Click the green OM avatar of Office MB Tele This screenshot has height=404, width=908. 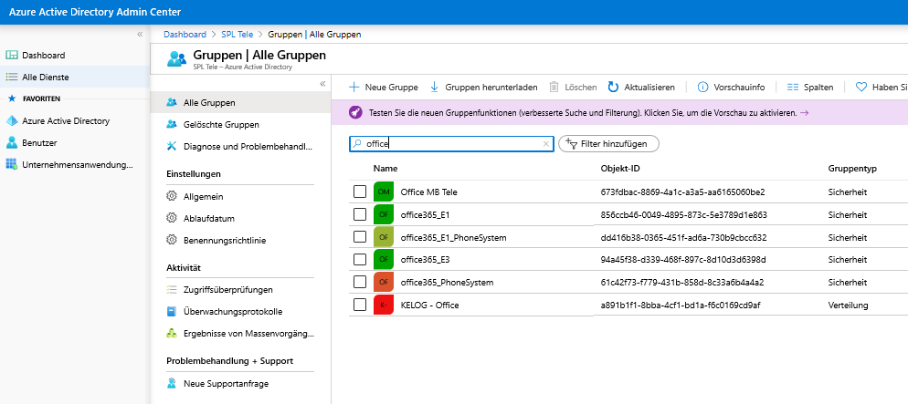[x=384, y=192]
